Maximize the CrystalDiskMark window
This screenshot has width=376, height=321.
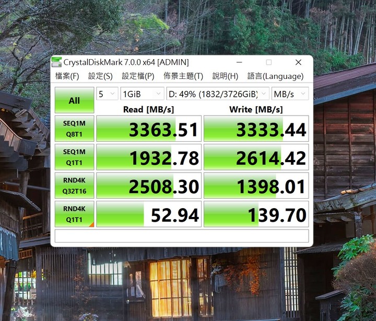point(269,62)
